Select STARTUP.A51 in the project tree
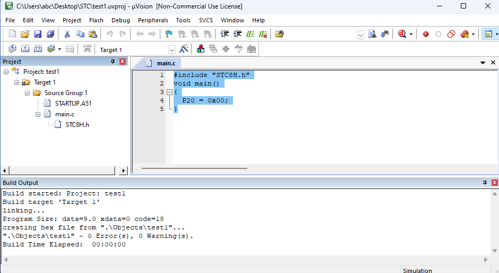 coord(73,103)
